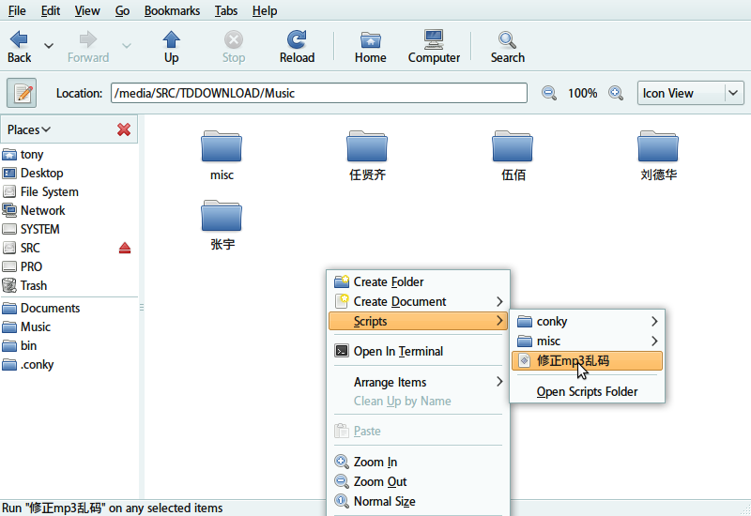This screenshot has width=751, height=516.
Task: Go to the Home folder
Action: tap(370, 46)
